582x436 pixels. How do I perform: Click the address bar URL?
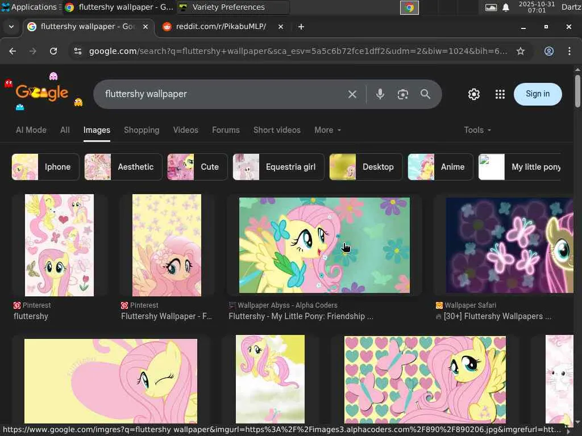pos(298,51)
